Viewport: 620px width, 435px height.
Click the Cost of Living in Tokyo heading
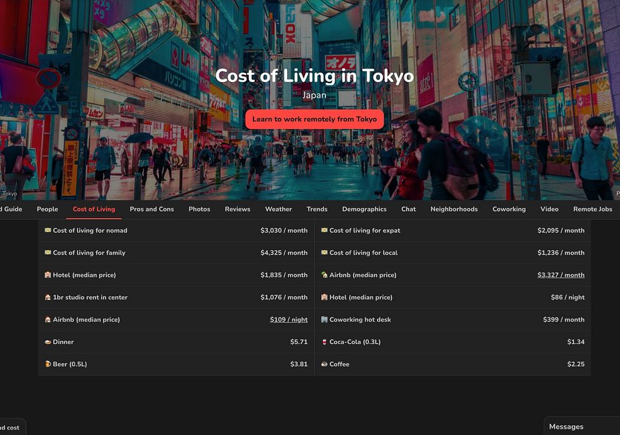click(314, 76)
